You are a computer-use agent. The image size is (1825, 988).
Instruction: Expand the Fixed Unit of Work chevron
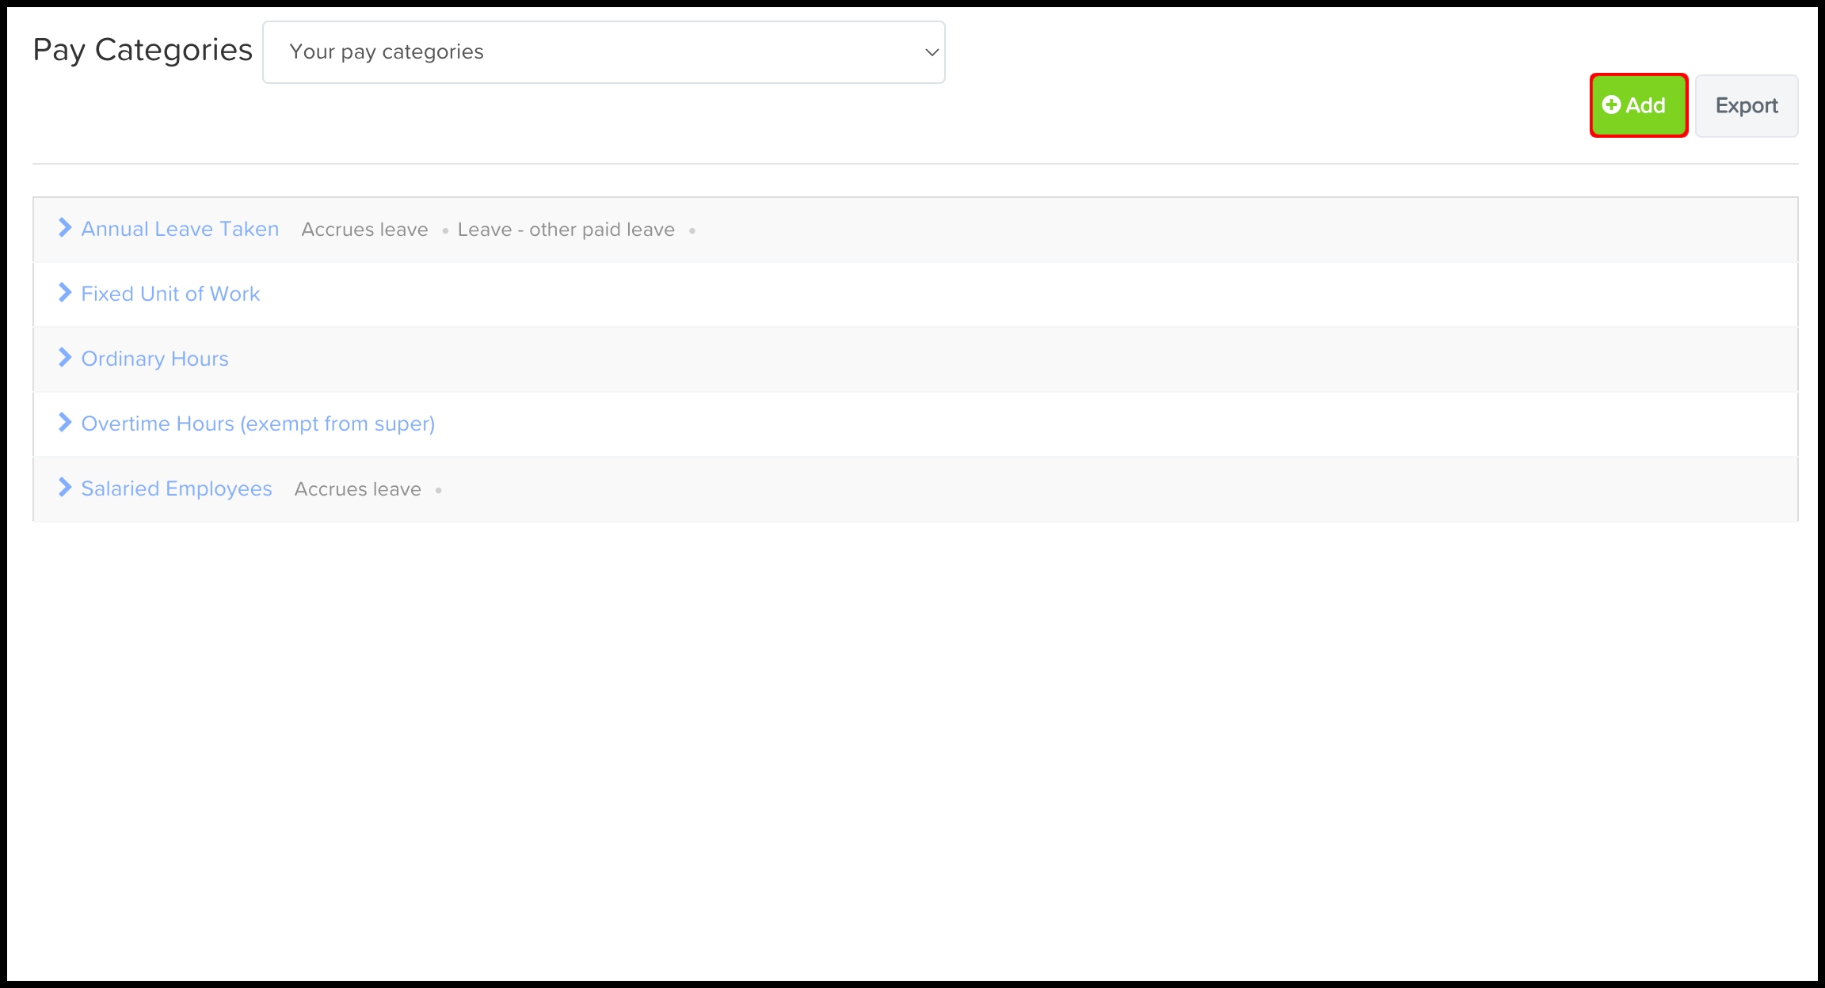click(x=65, y=293)
